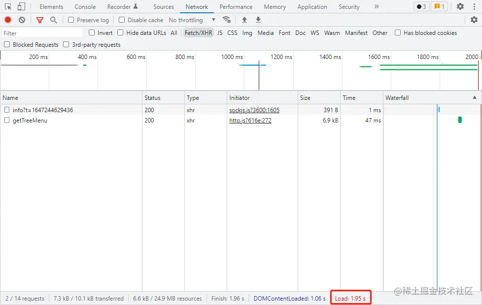The height and width of the screenshot is (305, 482).
Task: Show more tabs with double chevron
Action: point(377,6)
